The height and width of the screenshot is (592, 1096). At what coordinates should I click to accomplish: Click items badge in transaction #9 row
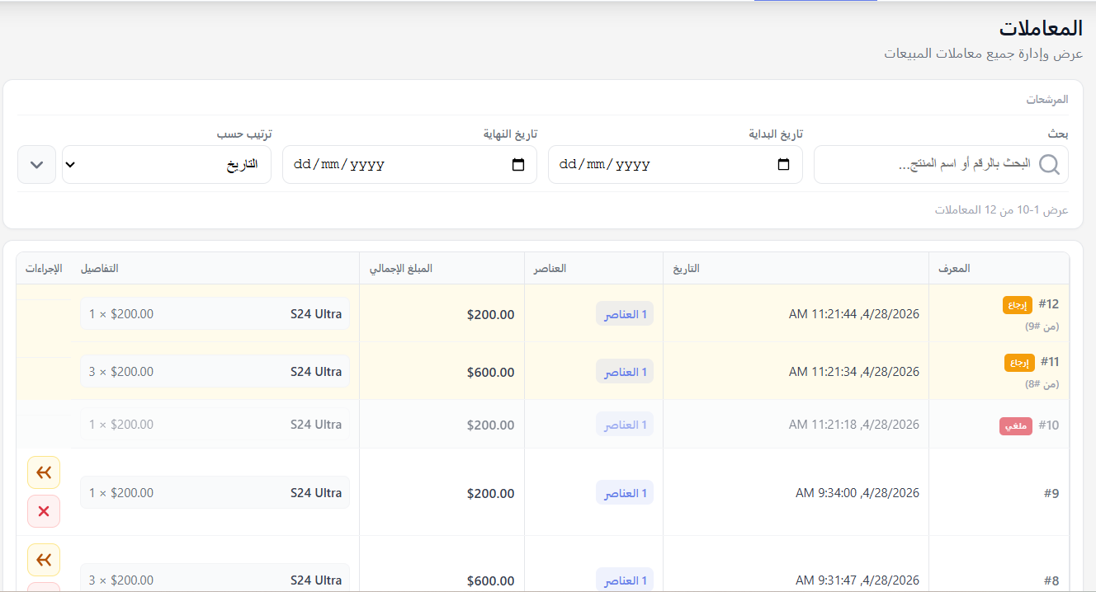click(x=625, y=492)
